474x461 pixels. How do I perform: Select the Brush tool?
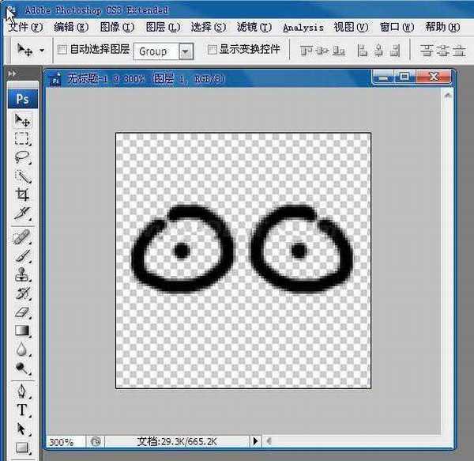pos(22,256)
